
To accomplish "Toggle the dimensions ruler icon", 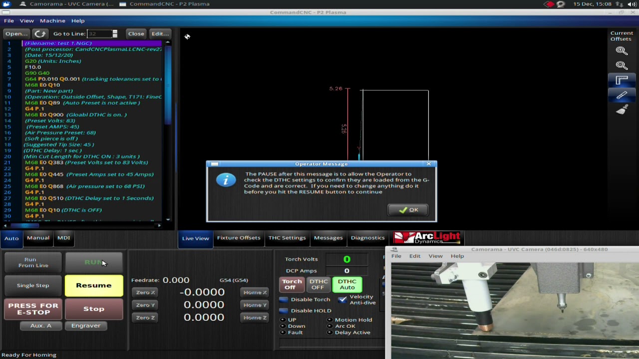I will click(x=622, y=80).
